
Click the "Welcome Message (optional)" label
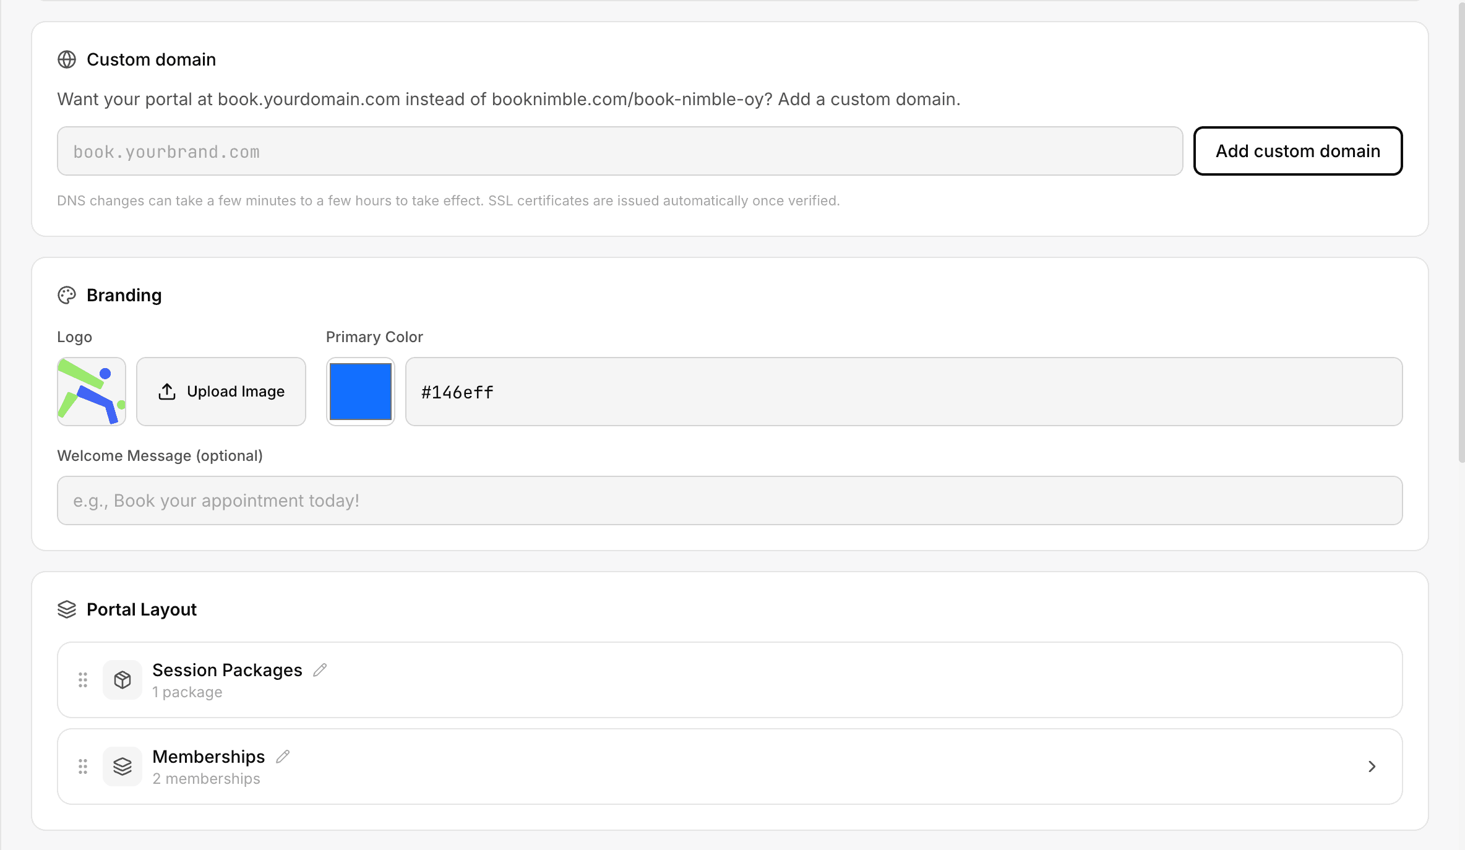click(160, 456)
